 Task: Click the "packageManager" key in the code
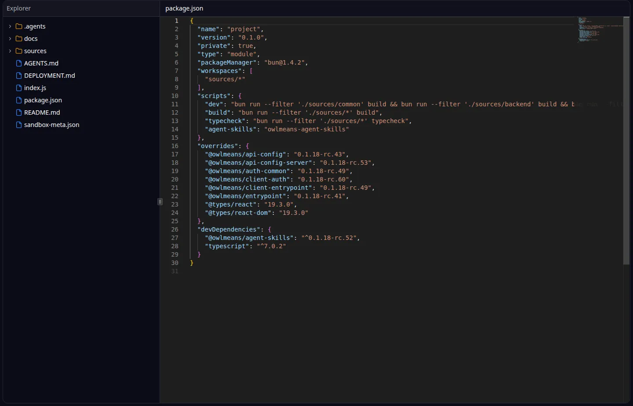[x=227, y=62]
